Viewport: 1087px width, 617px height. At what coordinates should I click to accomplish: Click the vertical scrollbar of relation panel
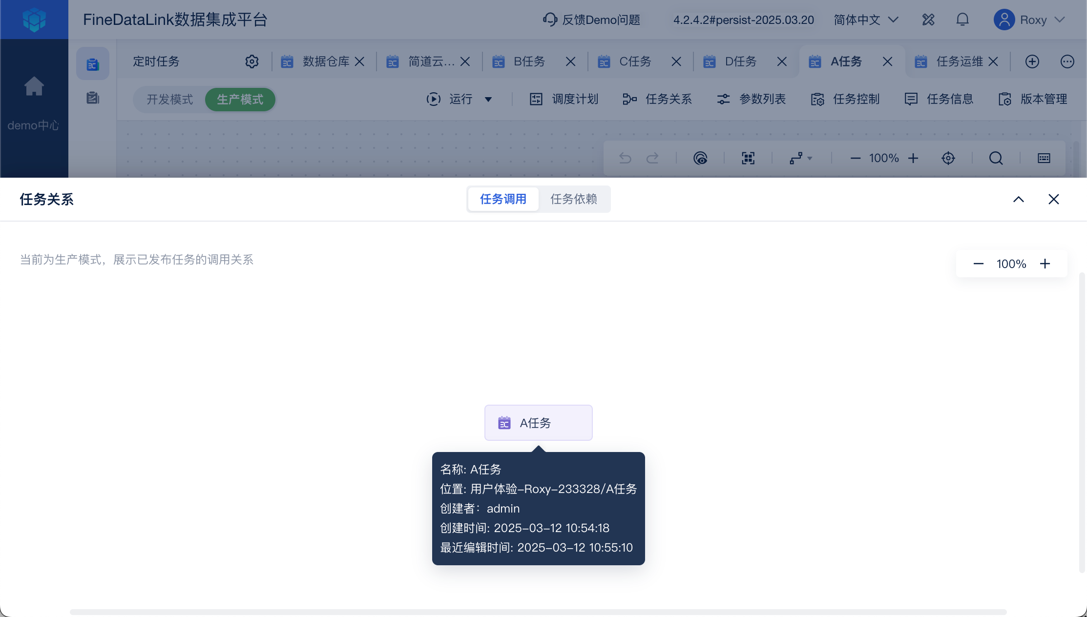pos(1082,422)
